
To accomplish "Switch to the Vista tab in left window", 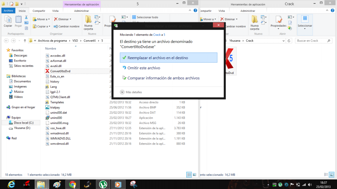I will click(x=55, y=11).
